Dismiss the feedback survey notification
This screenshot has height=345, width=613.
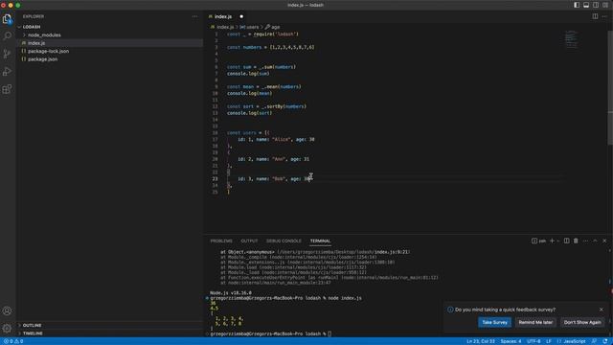click(602, 310)
